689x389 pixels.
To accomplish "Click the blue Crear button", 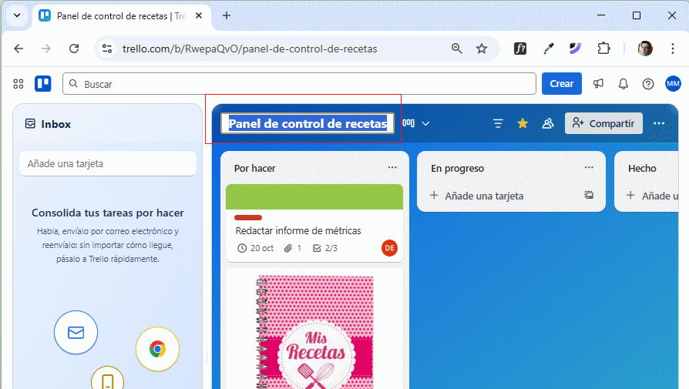I will coord(561,84).
